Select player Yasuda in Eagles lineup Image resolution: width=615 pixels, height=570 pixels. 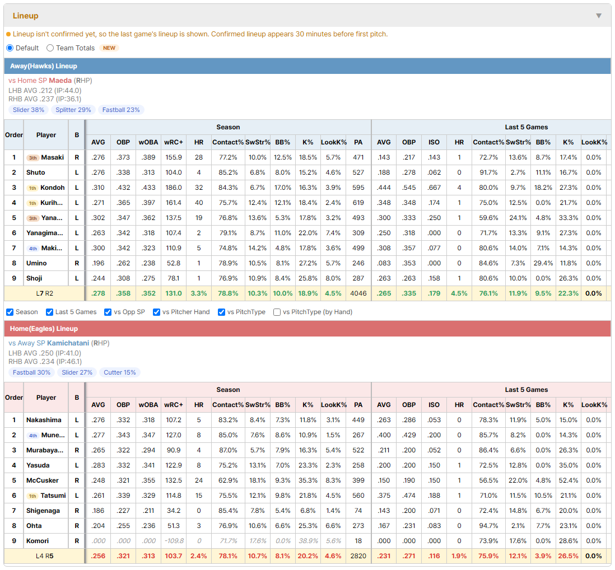[38, 465]
